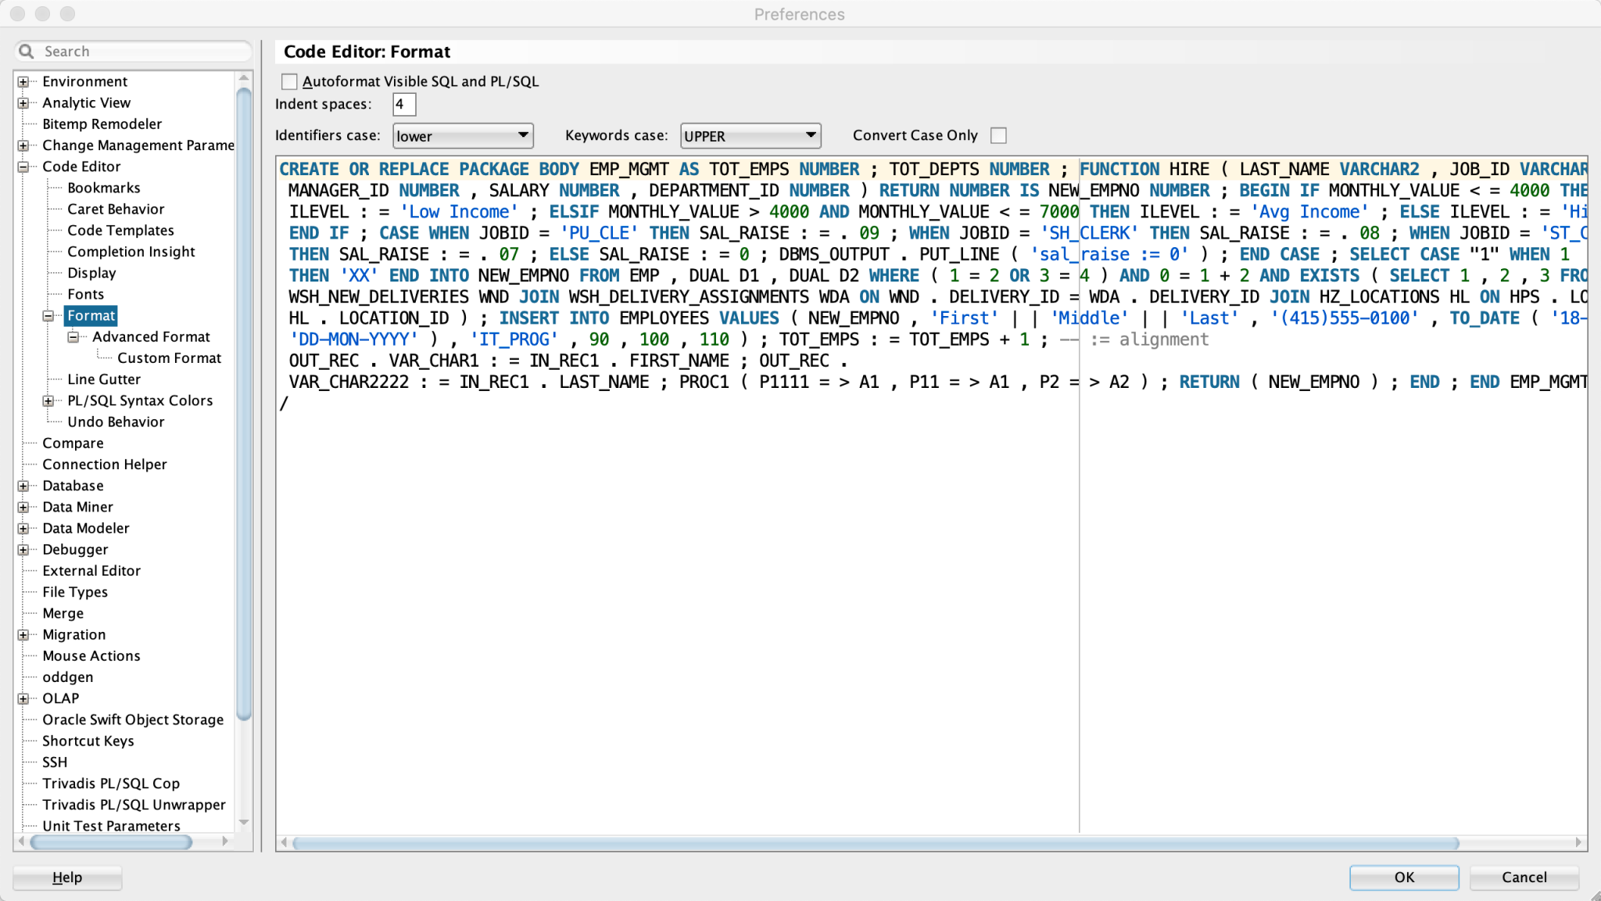Expand PL/SQL Syntax Colors

point(50,400)
